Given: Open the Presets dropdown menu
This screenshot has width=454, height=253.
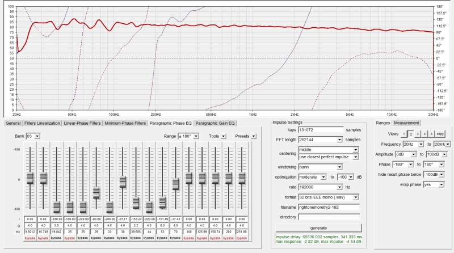Looking at the screenshot, I should (246, 136).
